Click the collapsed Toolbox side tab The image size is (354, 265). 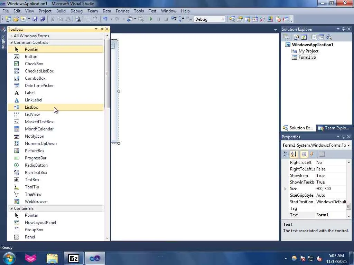tap(3, 38)
